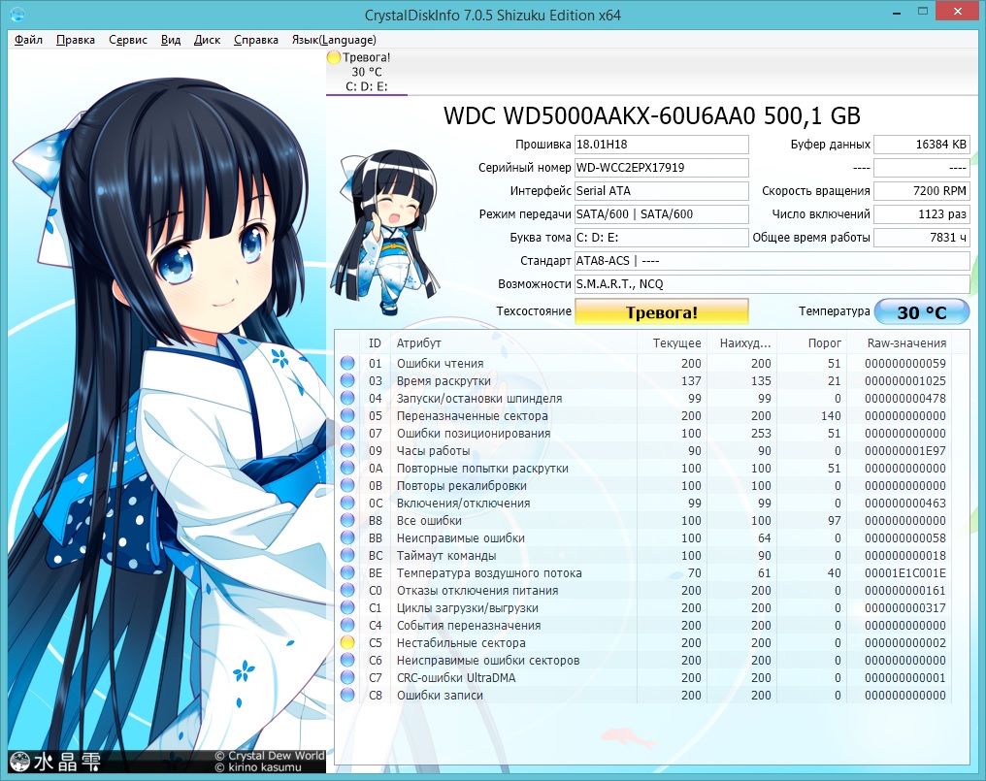Click the Порог column header
Viewport: 986px width, 781px height.
[824, 343]
